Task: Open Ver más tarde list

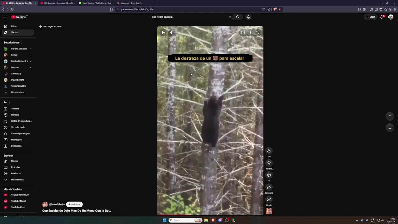Action: point(17,127)
